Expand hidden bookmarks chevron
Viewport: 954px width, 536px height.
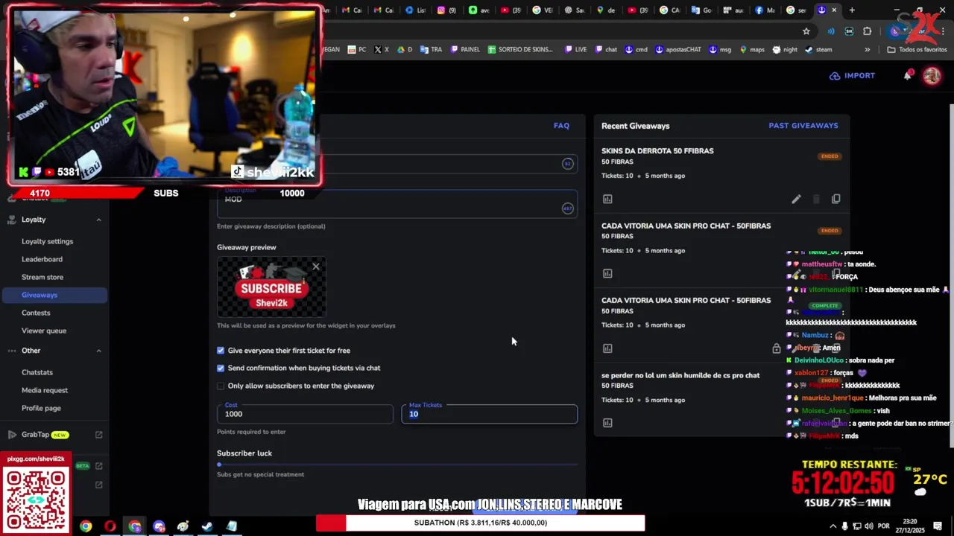[867, 50]
